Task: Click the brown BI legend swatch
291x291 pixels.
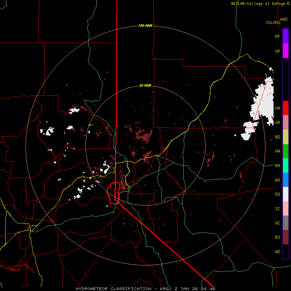Action: 286,237
